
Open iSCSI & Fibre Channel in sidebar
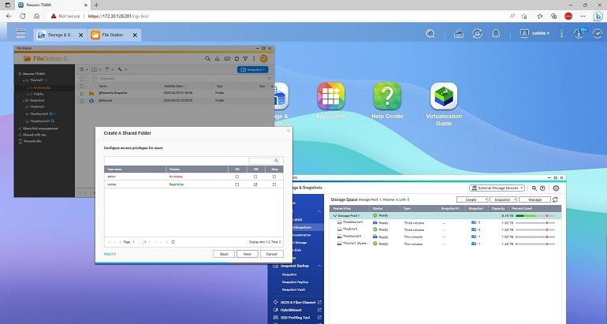[x=297, y=303]
